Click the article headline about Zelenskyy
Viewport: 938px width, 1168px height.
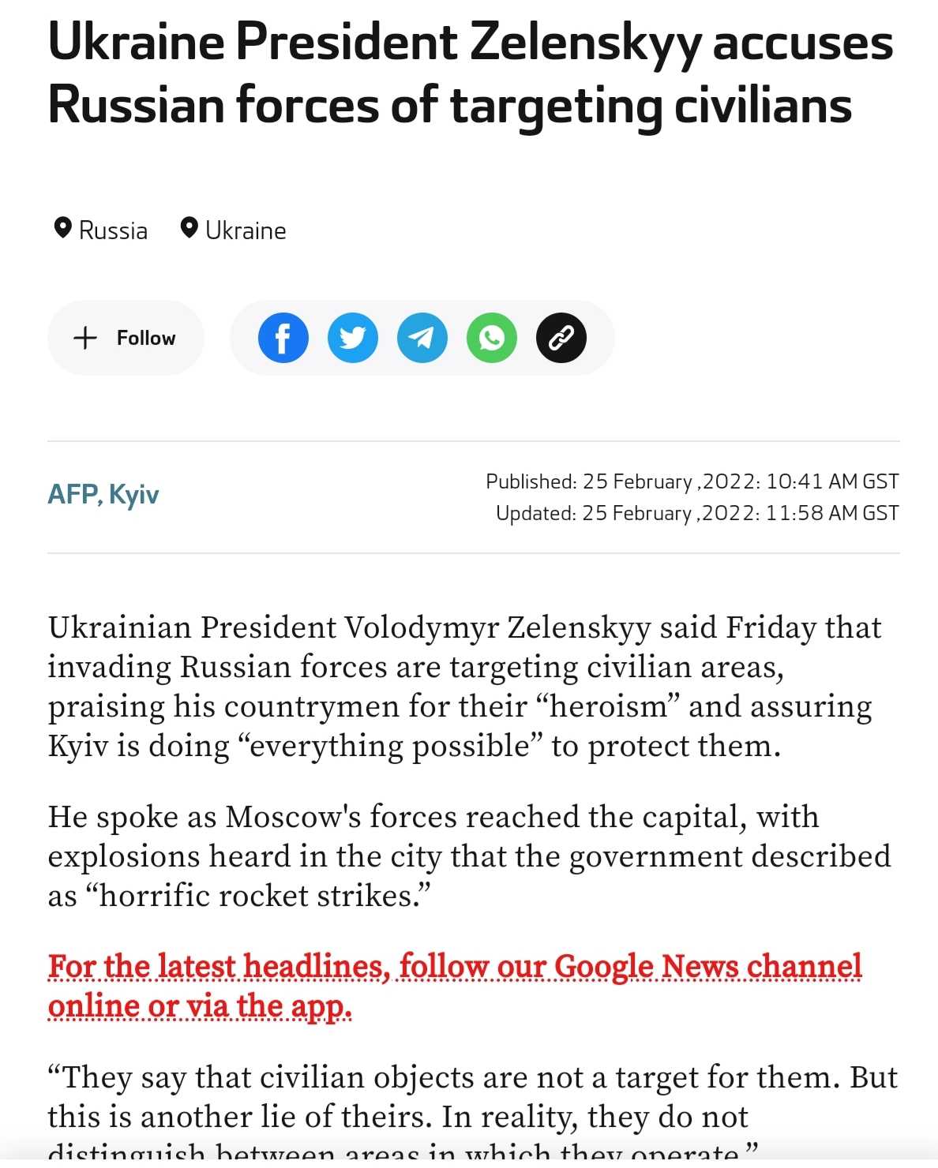471,73
